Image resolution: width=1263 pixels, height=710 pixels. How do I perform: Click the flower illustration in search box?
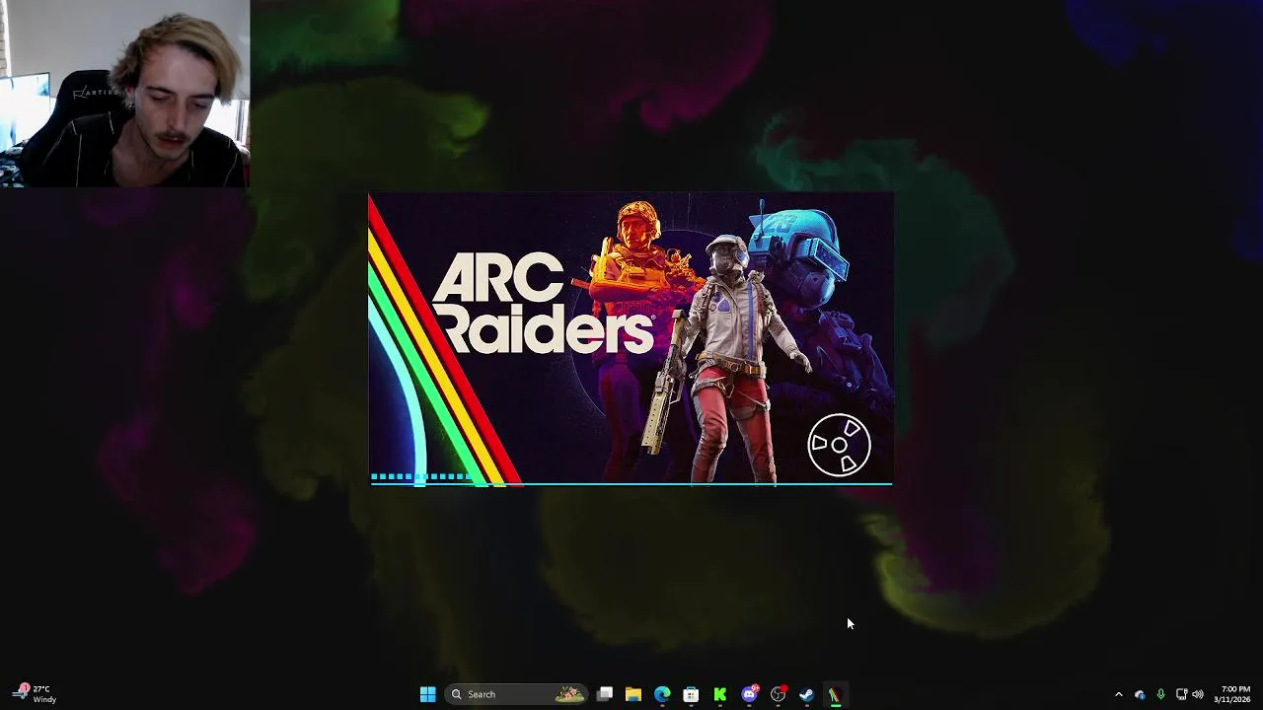pyautogui.click(x=569, y=694)
